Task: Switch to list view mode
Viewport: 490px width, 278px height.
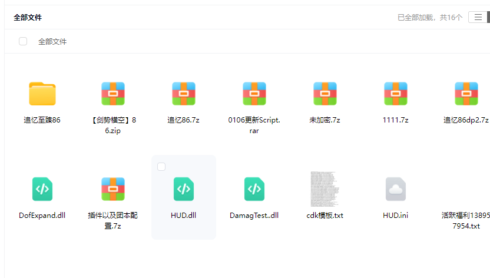Action: (x=478, y=18)
